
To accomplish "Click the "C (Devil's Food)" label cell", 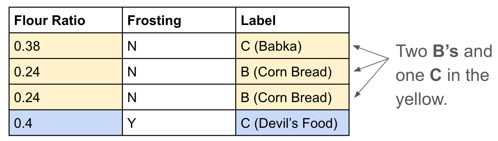I will click(289, 123).
